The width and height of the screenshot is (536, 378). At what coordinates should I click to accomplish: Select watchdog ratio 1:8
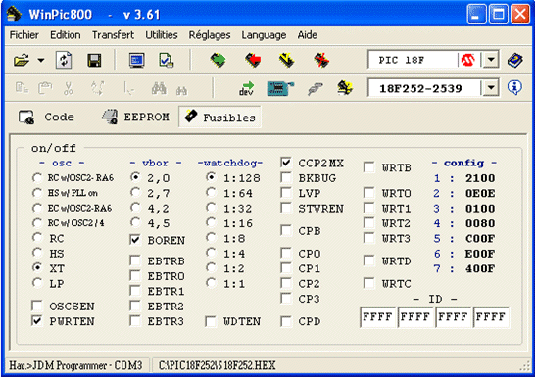(x=212, y=238)
